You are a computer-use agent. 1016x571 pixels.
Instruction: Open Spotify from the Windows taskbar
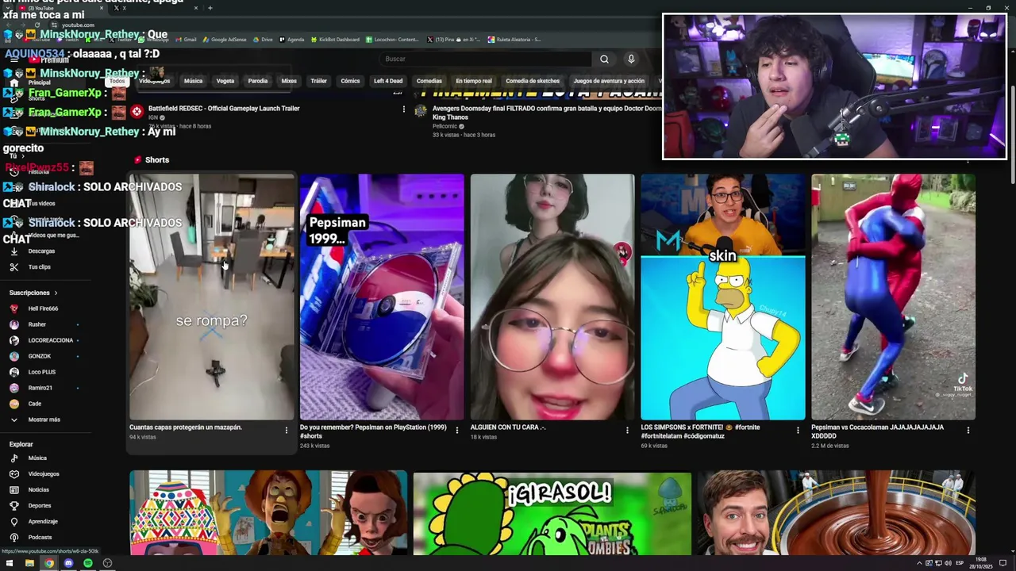(x=88, y=563)
